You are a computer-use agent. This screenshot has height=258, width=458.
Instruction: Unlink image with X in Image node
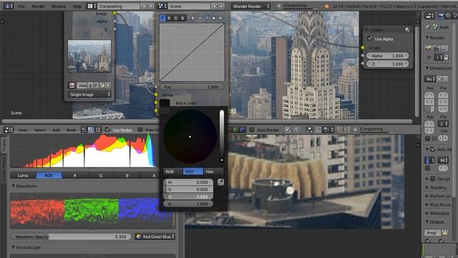pos(108,85)
